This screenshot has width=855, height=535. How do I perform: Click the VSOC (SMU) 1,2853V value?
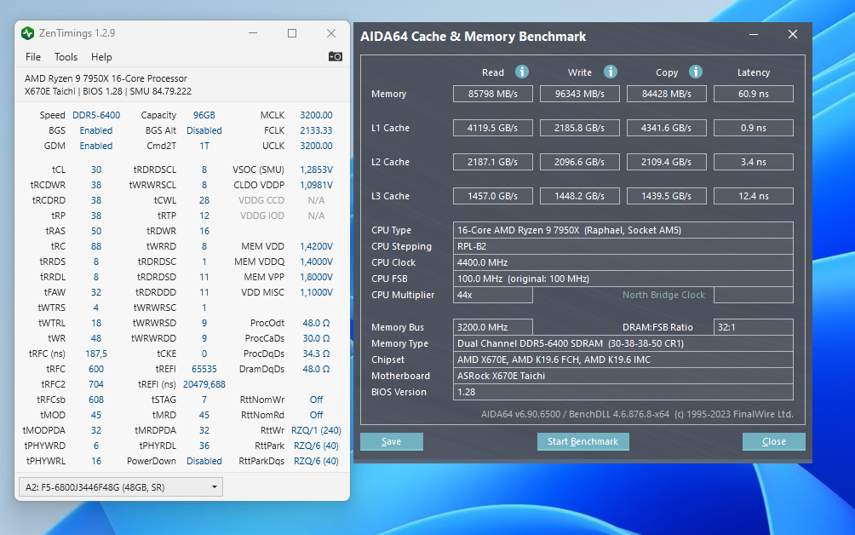[316, 170]
